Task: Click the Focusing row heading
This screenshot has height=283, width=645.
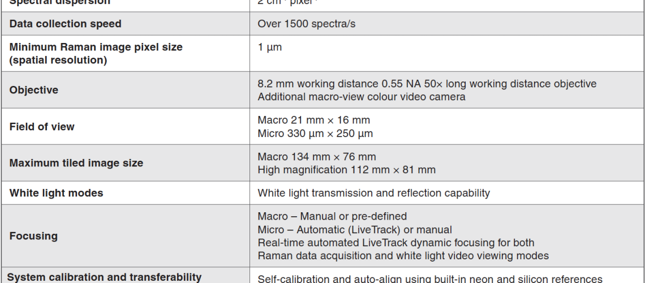Action: (x=33, y=236)
